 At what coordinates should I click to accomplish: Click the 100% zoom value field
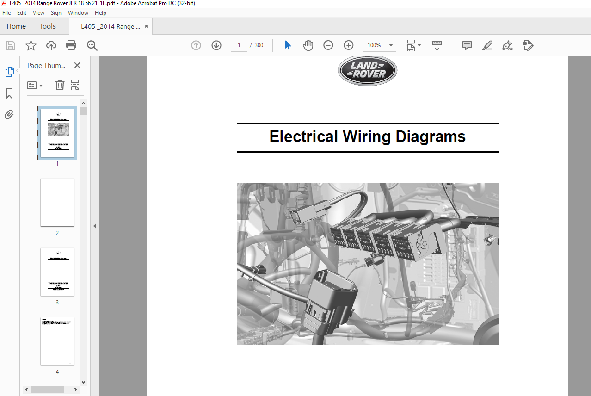click(x=374, y=45)
